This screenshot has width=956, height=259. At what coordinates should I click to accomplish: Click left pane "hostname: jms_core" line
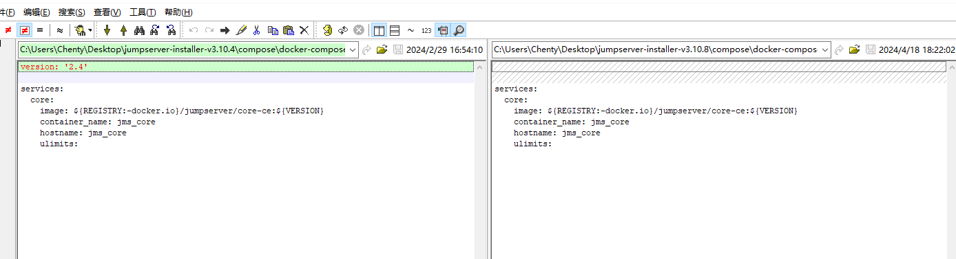pyautogui.click(x=83, y=133)
